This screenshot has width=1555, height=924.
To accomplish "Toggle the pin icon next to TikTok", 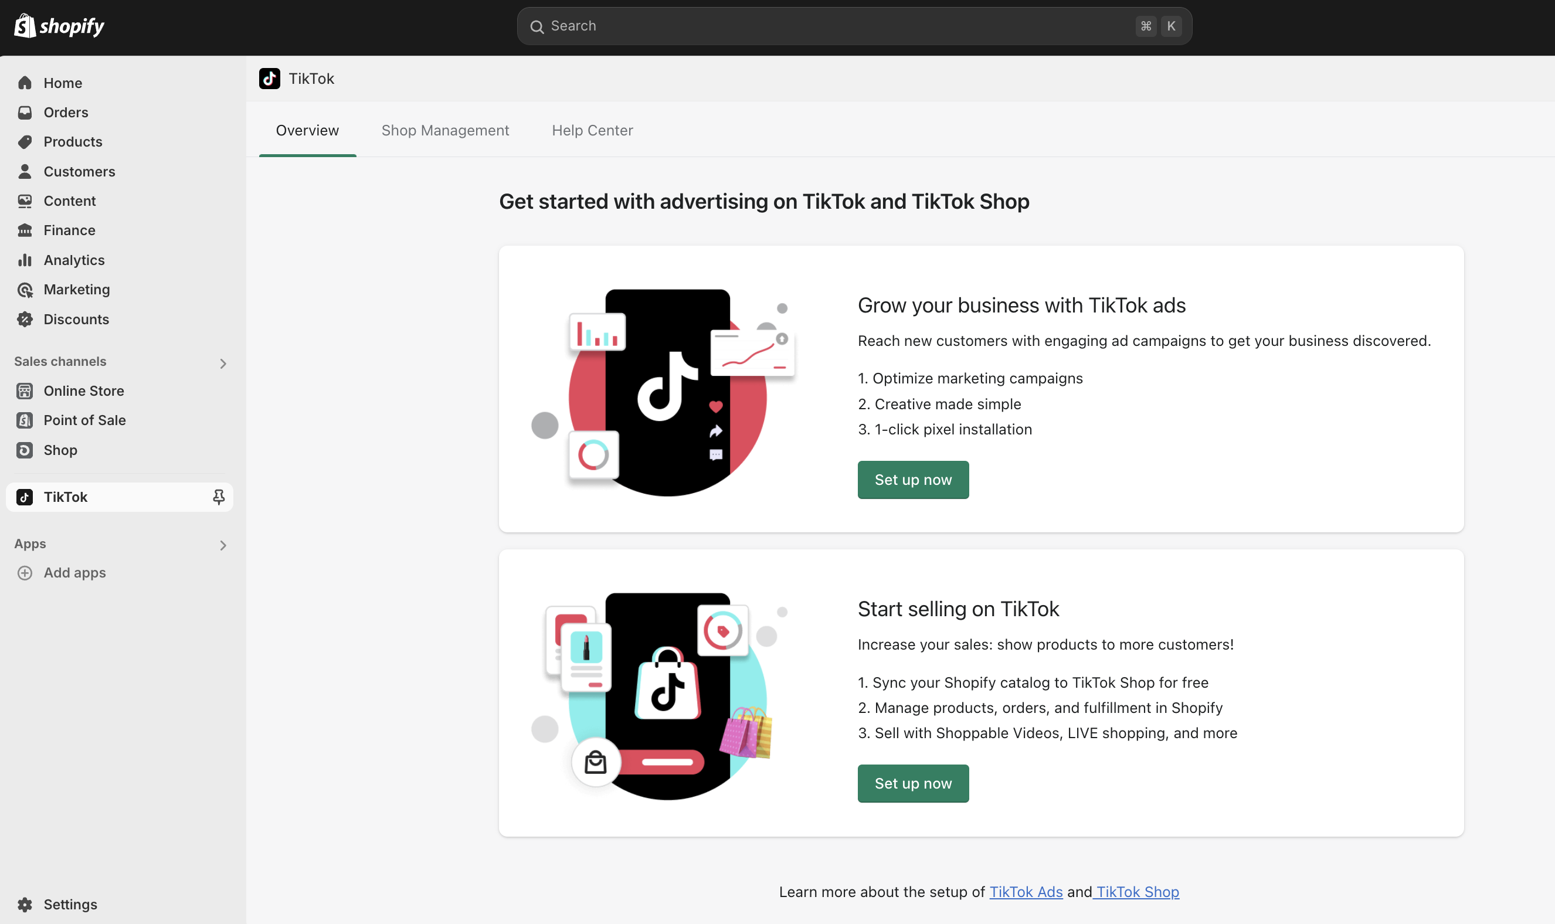I will click(219, 497).
